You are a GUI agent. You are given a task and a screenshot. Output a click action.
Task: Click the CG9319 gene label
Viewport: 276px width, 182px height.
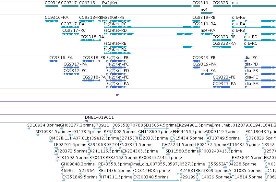point(200,3)
